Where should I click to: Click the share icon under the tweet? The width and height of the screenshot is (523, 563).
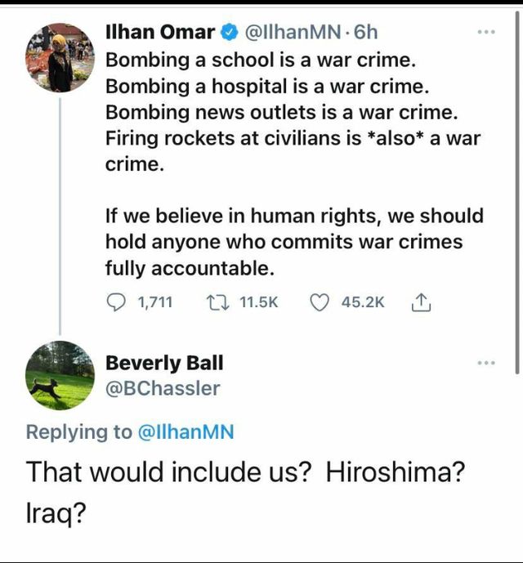click(x=419, y=302)
